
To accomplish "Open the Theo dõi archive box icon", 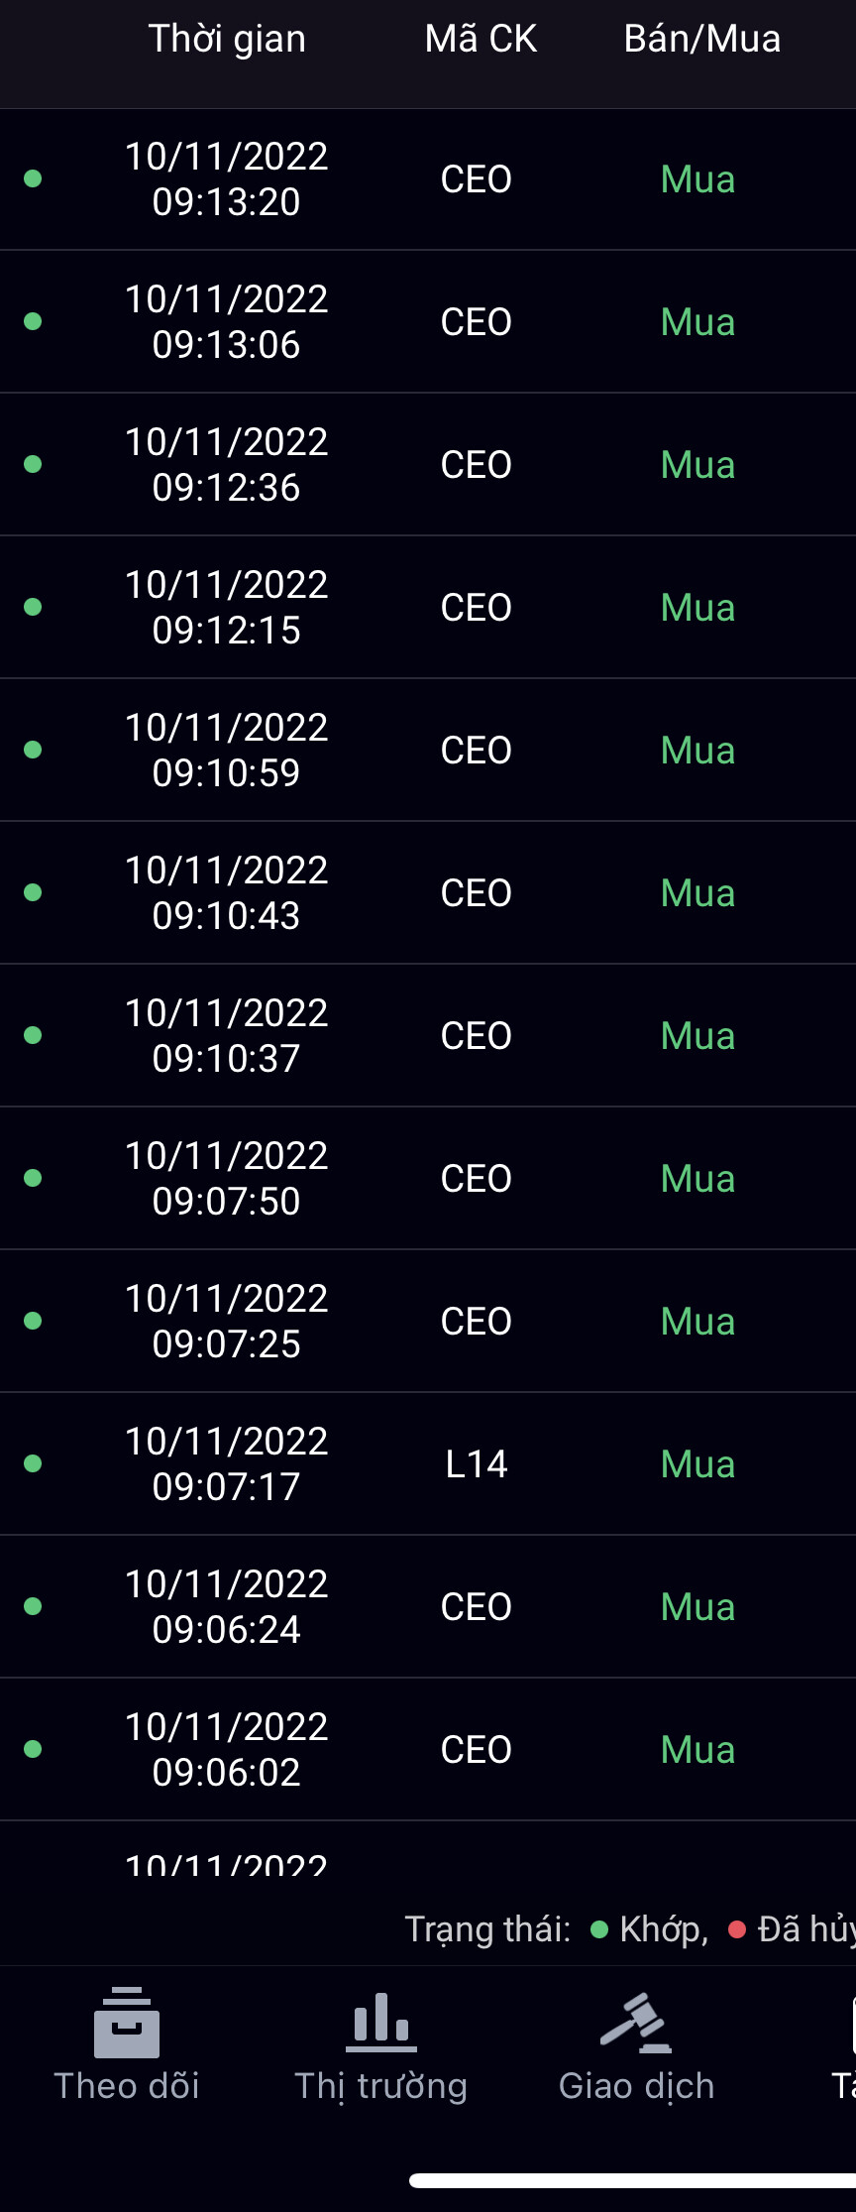I will 127,2023.
